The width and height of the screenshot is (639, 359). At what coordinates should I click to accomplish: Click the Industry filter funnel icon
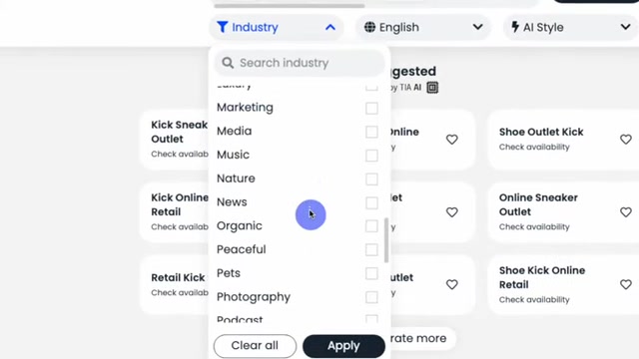(222, 27)
